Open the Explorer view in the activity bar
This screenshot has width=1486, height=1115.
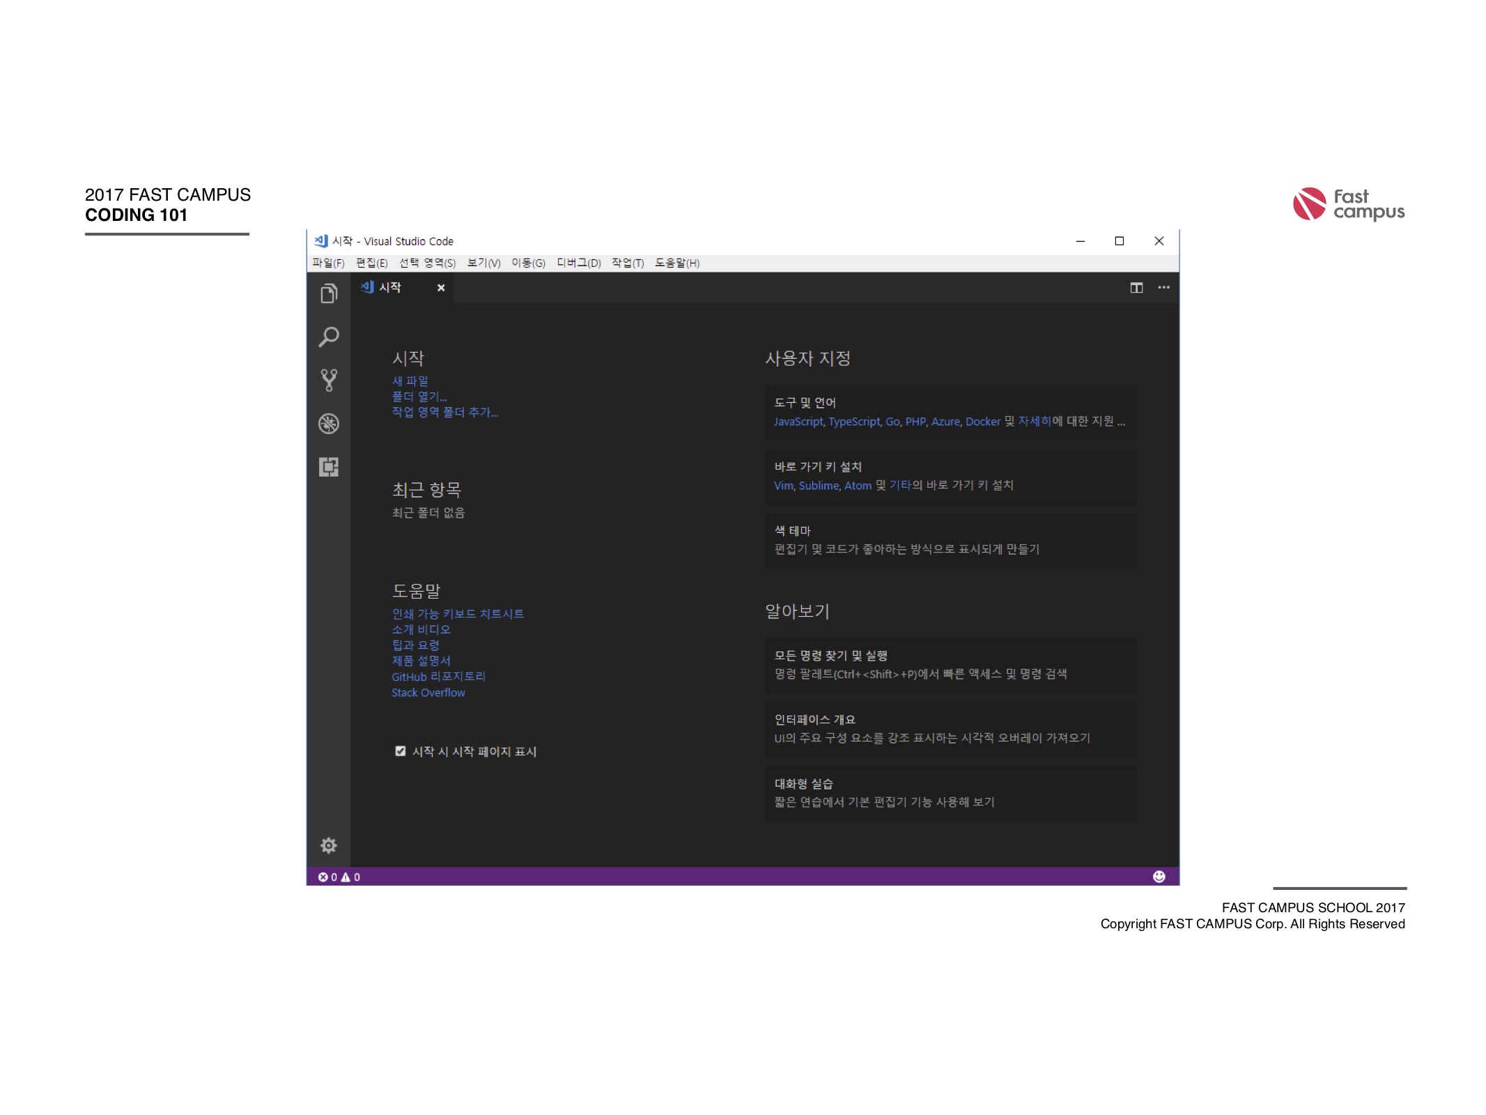coord(329,293)
